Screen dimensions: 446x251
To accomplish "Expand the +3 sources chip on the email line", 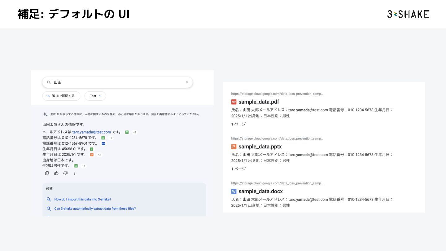I will [134, 132].
